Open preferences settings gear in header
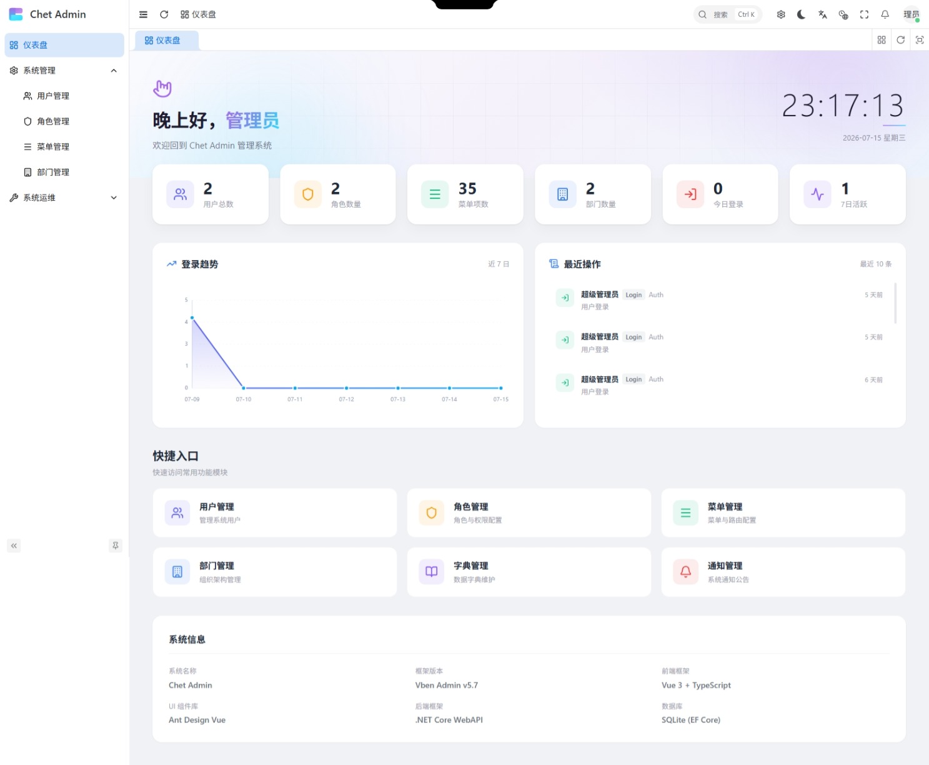 [x=781, y=14]
